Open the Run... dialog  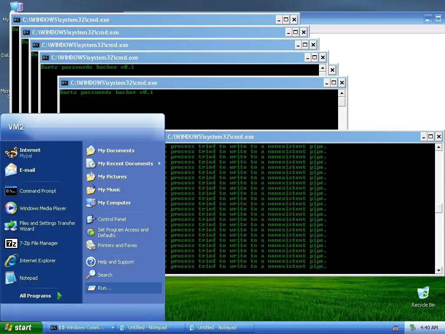click(x=123, y=288)
